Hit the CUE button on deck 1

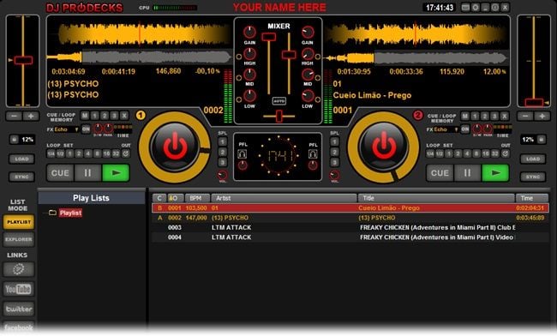click(x=60, y=173)
